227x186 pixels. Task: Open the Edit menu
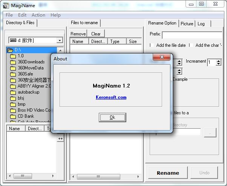[22, 15]
